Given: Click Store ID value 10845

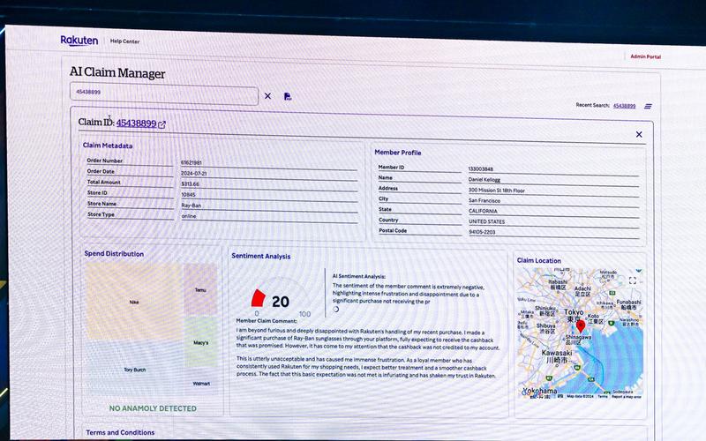Looking at the screenshot, I should (x=188, y=195).
